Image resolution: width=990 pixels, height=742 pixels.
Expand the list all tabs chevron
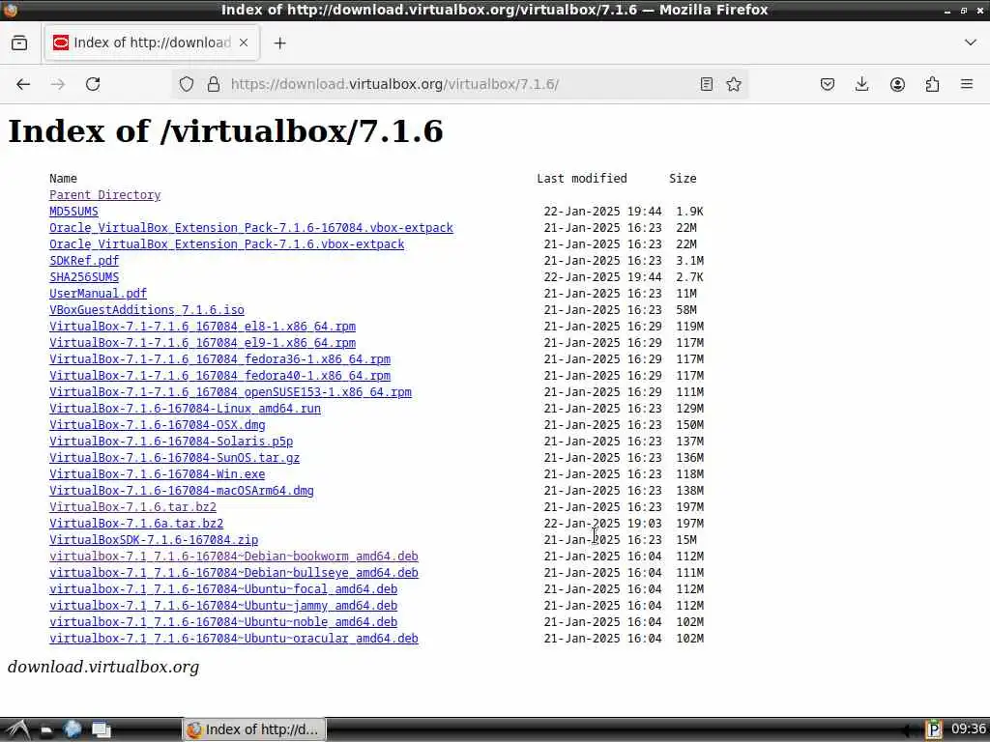971,43
